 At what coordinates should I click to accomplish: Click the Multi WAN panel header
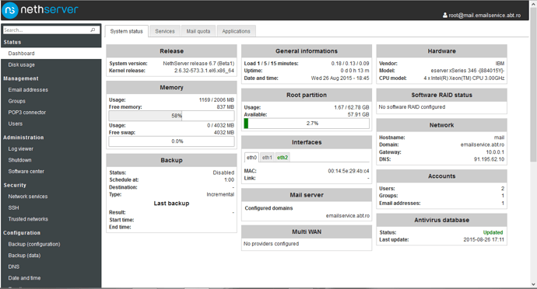pos(307,232)
